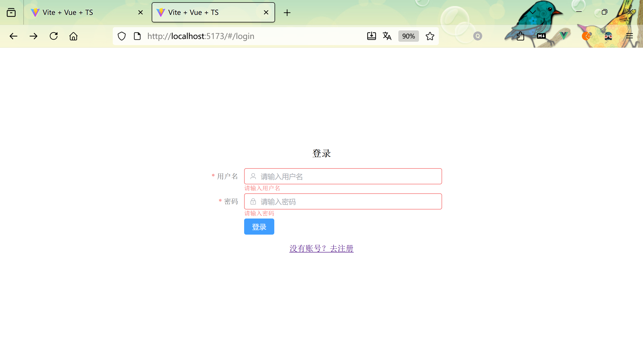Open the hamburger application menu

(629, 36)
